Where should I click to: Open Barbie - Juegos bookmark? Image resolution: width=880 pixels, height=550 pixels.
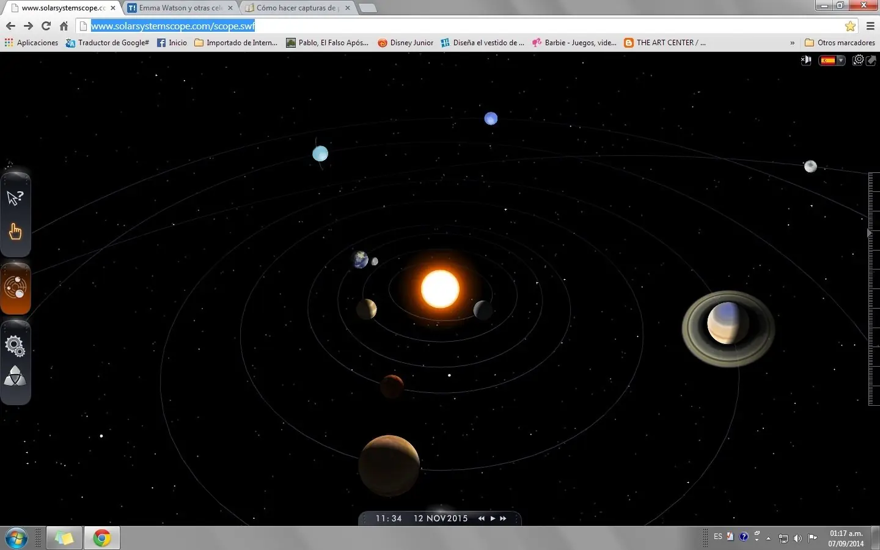coord(574,43)
